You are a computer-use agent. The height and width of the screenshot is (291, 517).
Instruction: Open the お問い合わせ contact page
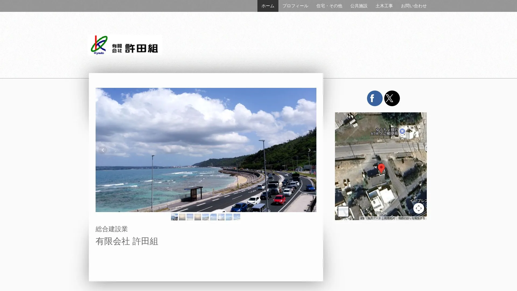pyautogui.click(x=414, y=6)
